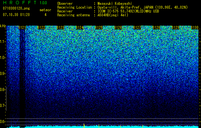Click the 0121 time marker label
Viewport: 201px width, 128px height.
point(22,28)
